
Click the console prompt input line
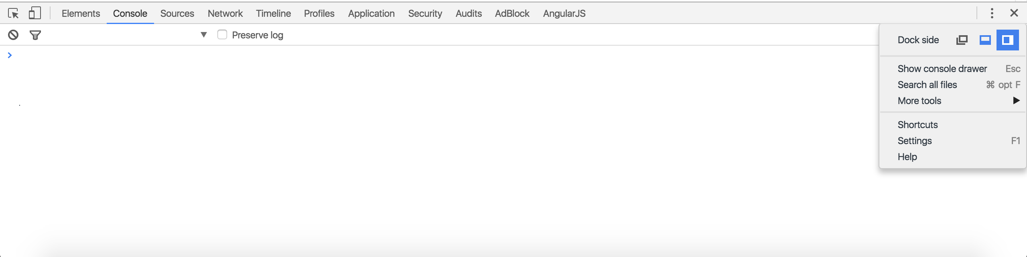pyautogui.click(x=441, y=55)
